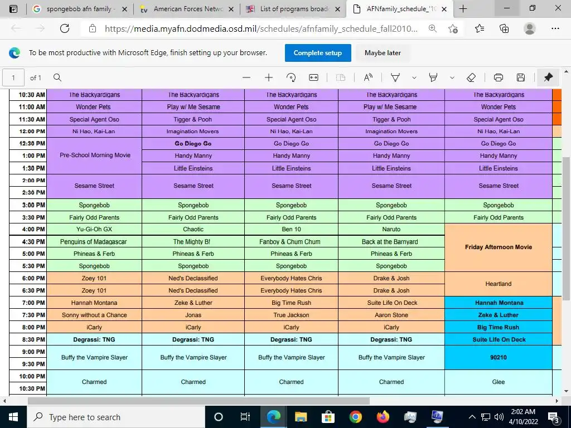Open a new tab plus button
571x428 pixels.
pyautogui.click(x=463, y=9)
